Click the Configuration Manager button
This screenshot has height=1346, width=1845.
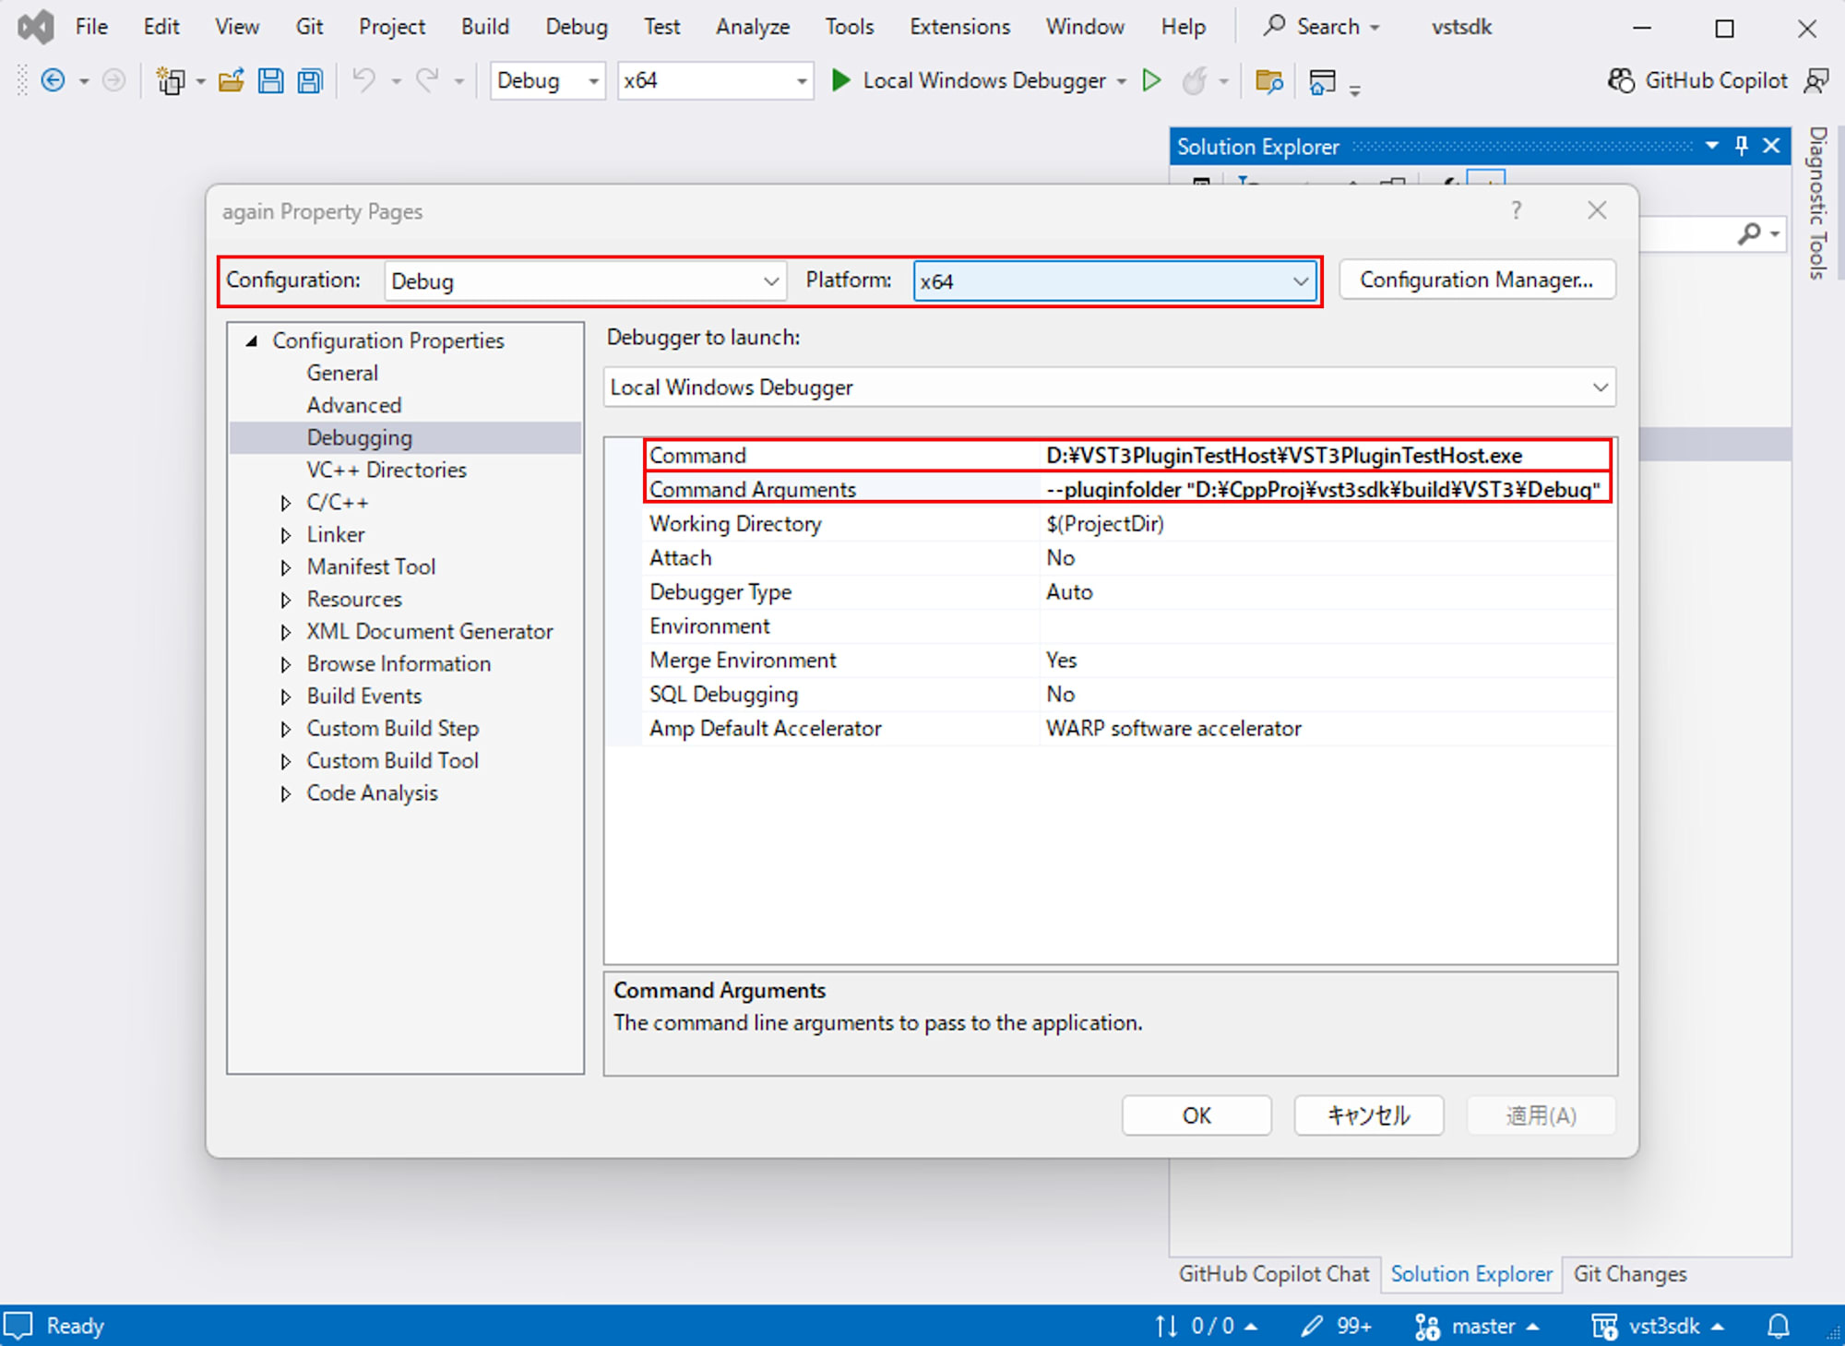coord(1476,280)
